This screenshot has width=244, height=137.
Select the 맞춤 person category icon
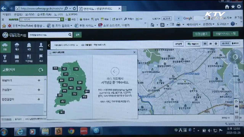click(x=41, y=47)
